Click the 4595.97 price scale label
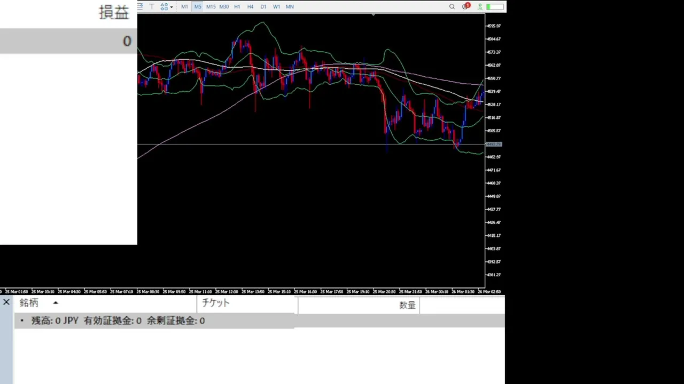This screenshot has height=384, width=684. (493, 26)
